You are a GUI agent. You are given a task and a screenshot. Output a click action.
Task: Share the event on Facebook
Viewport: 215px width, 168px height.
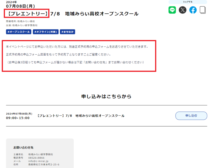coord(193,10)
